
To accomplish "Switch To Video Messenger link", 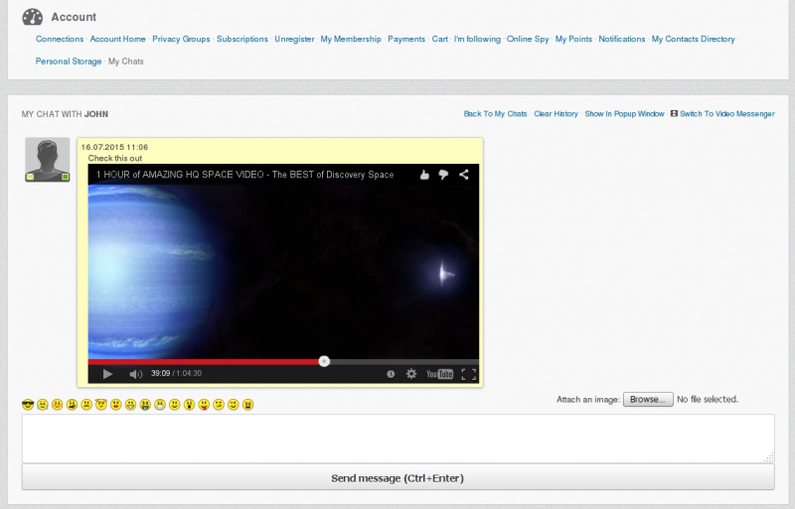I will tap(727, 114).
